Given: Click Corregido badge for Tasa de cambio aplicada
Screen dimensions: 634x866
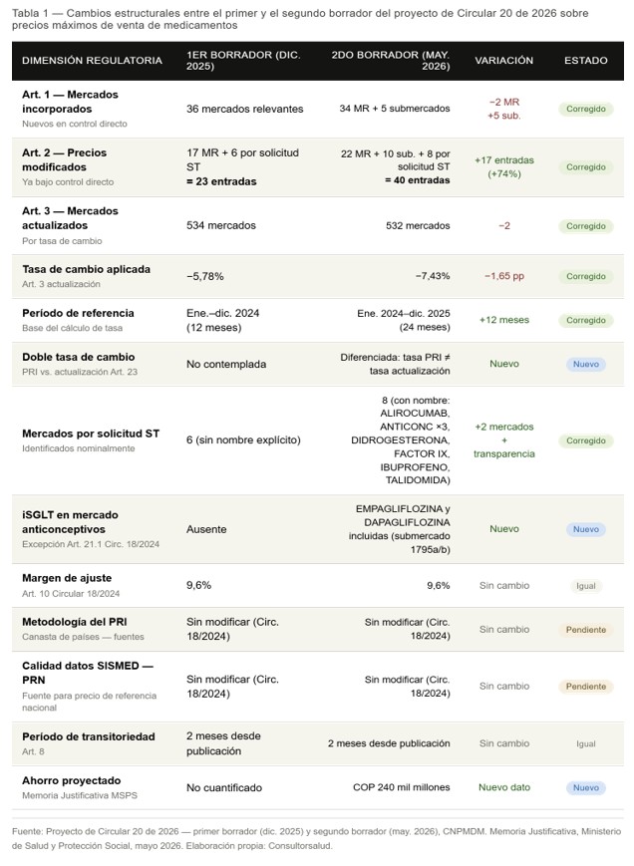Looking at the screenshot, I should 585,276.
